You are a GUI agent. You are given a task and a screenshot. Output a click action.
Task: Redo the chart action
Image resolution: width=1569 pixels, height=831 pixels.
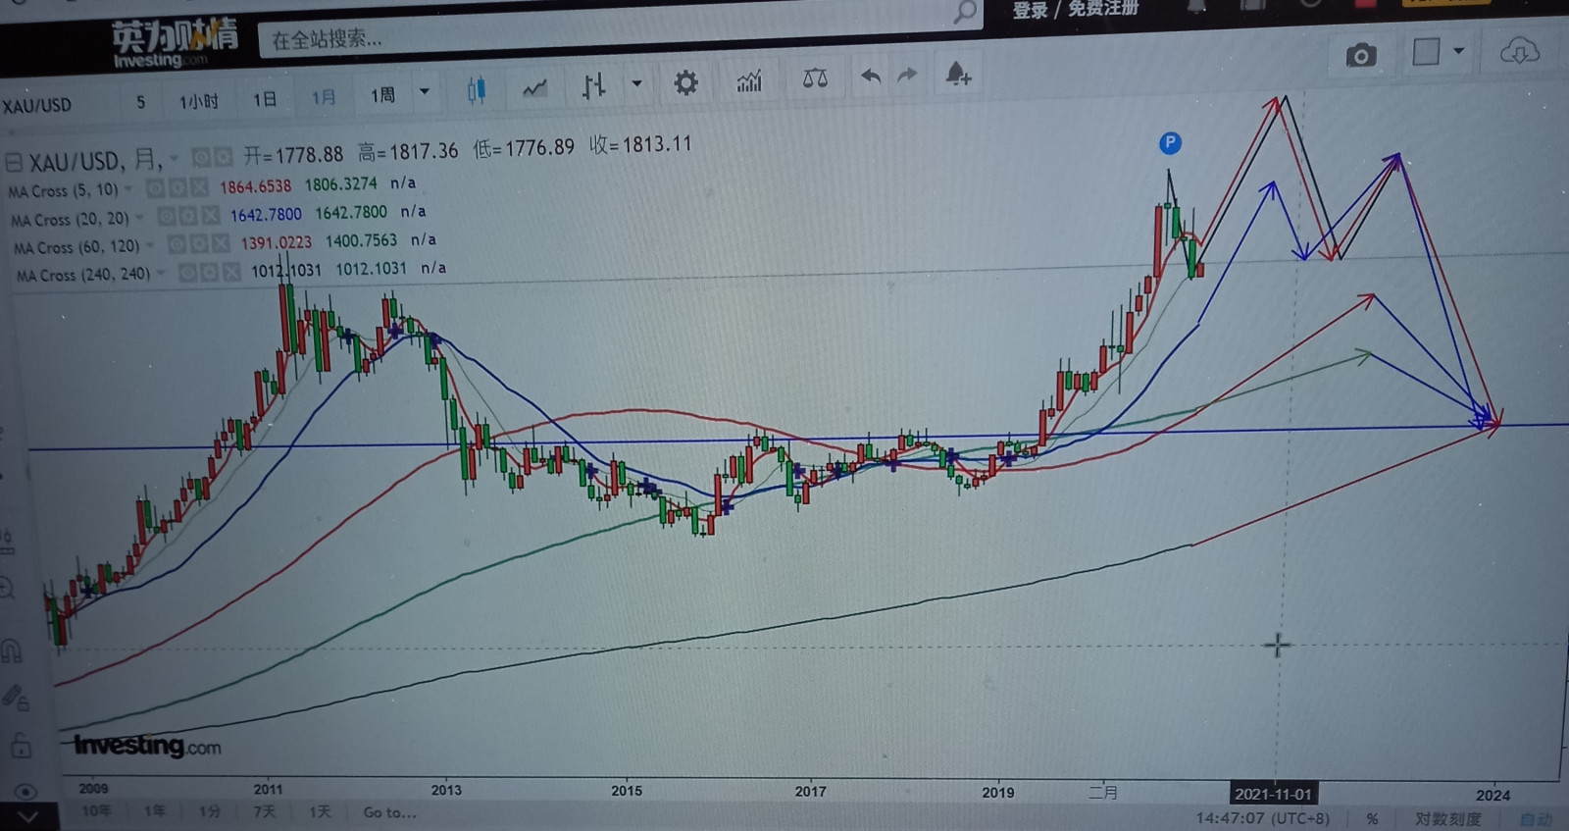[907, 75]
